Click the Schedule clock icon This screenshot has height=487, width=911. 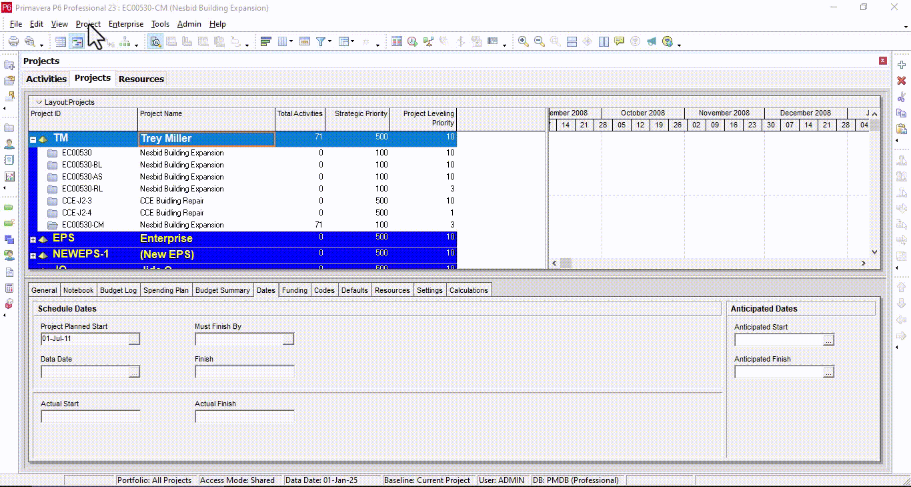pyautogui.click(x=413, y=41)
